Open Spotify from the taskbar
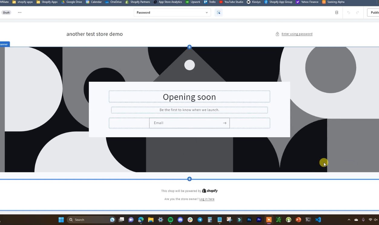 click(170, 220)
